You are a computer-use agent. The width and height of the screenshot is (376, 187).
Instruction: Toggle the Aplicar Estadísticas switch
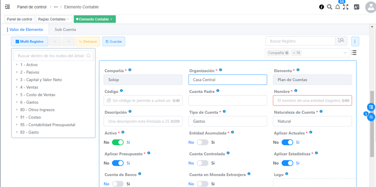point(287,163)
